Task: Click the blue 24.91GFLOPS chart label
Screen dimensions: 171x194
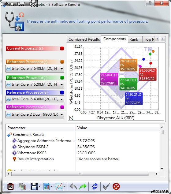Action: tap(134, 99)
